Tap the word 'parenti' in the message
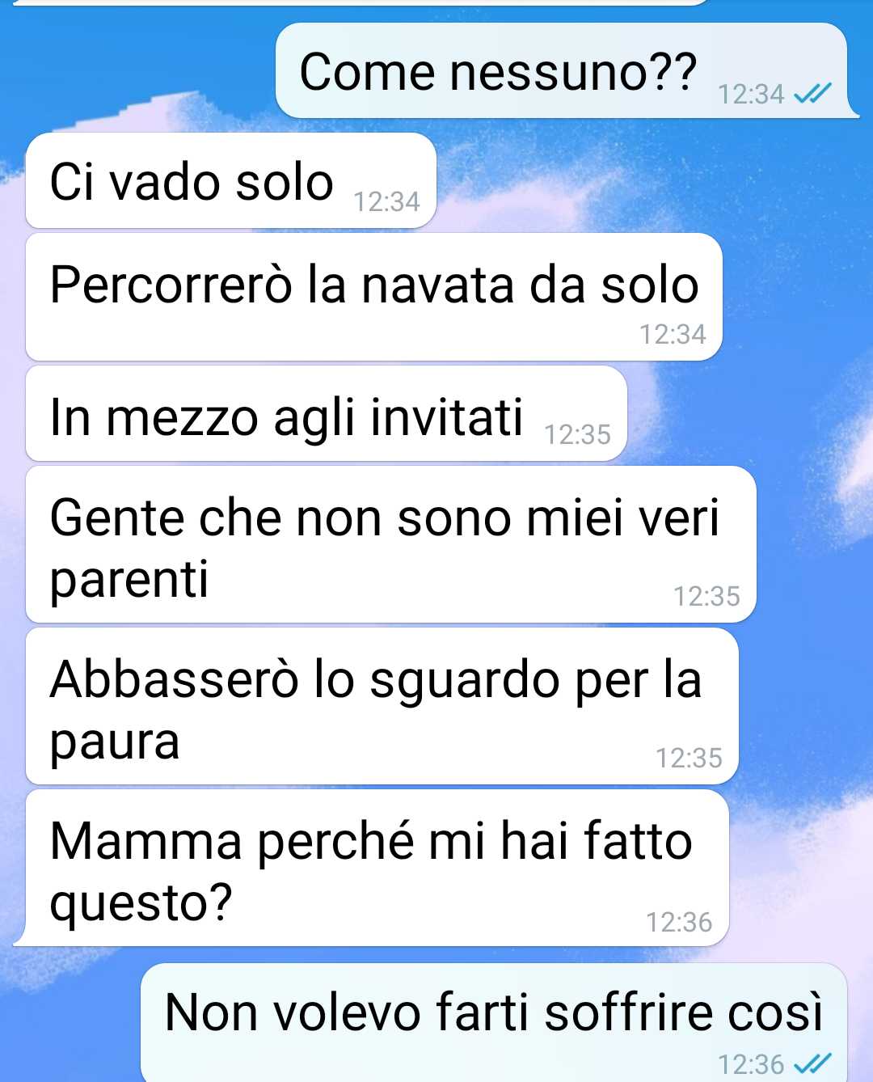This screenshot has height=1082, width=873. (129, 581)
